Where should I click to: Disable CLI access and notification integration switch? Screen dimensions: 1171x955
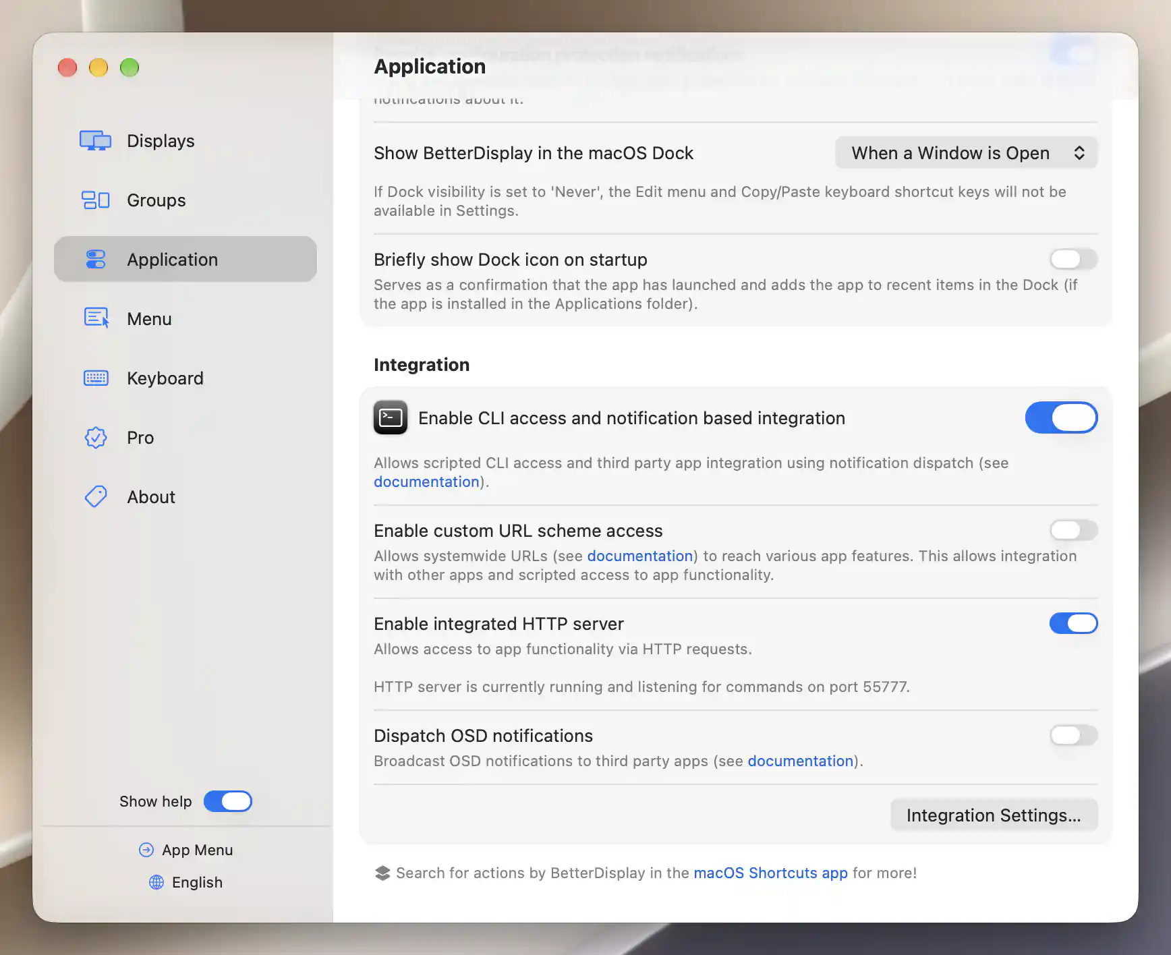pyautogui.click(x=1061, y=417)
